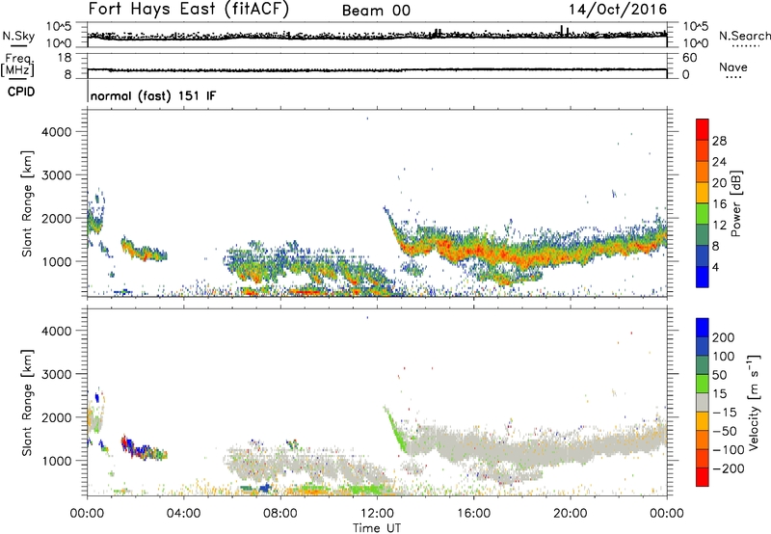Click the title 'Fort Hays East (fitACF)'
Viewport: 771px width, 534px height.
click(x=189, y=9)
